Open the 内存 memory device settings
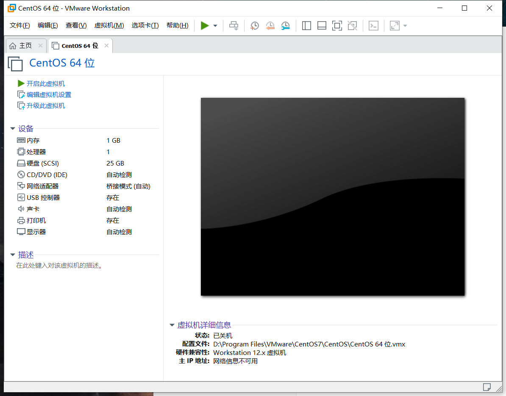This screenshot has height=396, width=506. (x=33, y=140)
